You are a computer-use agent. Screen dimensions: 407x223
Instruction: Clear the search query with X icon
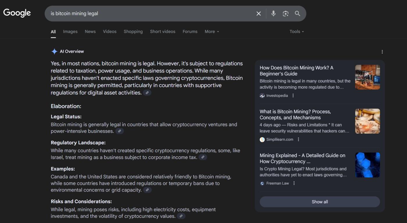[x=258, y=14]
